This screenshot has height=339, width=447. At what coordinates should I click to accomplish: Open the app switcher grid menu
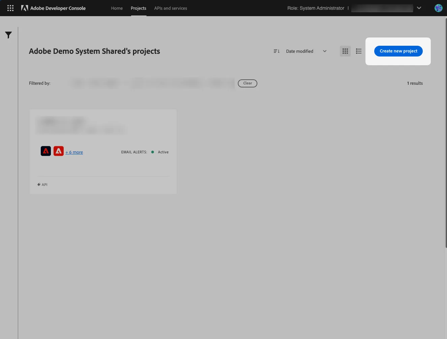[x=10, y=8]
